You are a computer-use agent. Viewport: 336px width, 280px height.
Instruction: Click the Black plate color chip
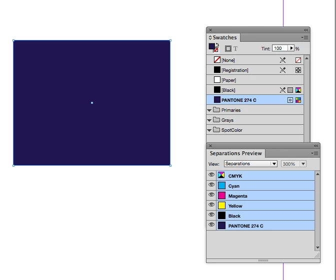(221, 216)
